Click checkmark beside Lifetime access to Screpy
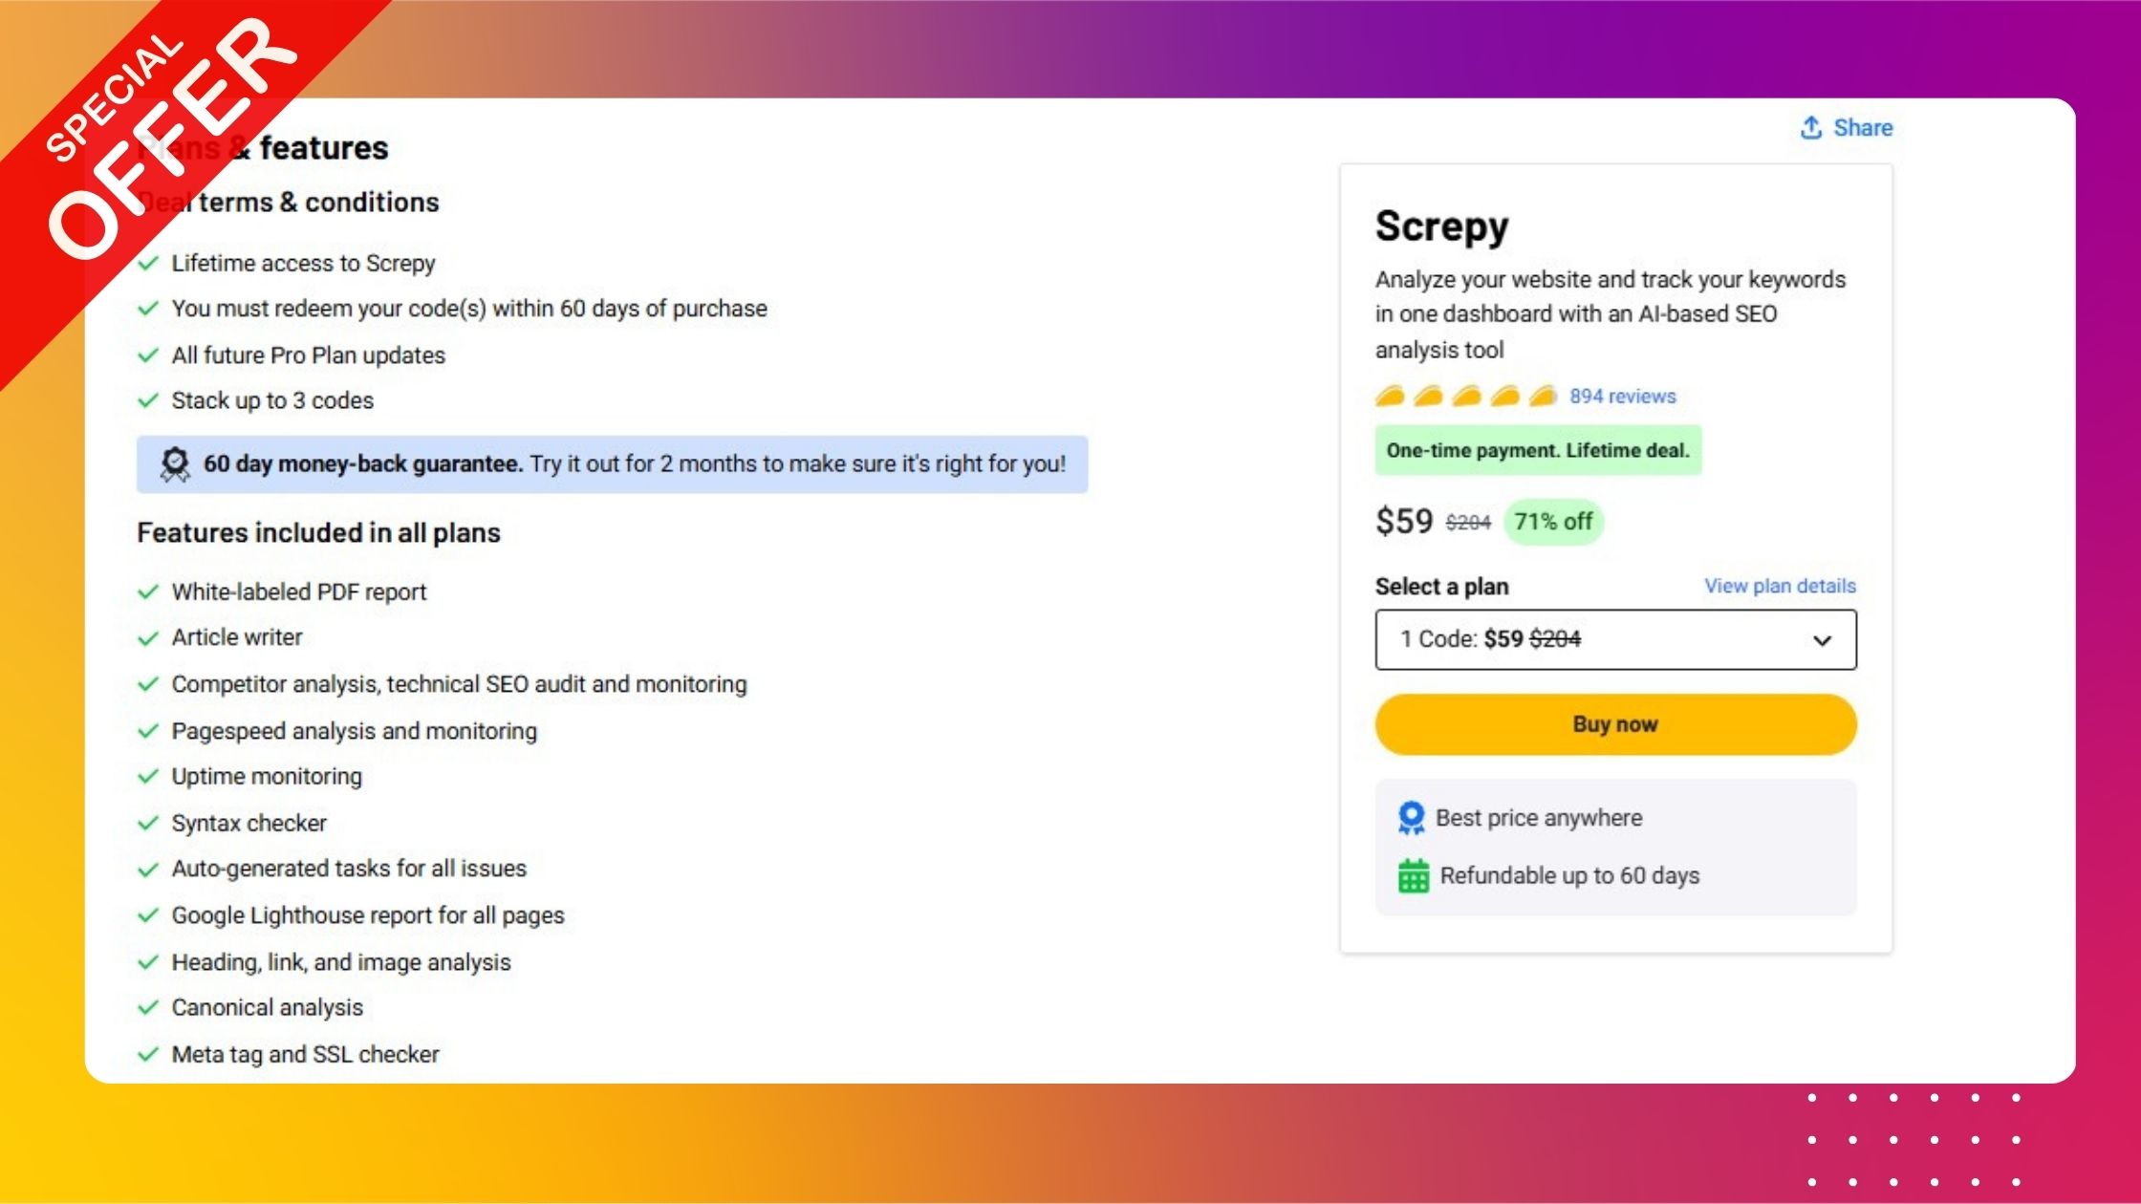This screenshot has width=2141, height=1204. pos(148,263)
